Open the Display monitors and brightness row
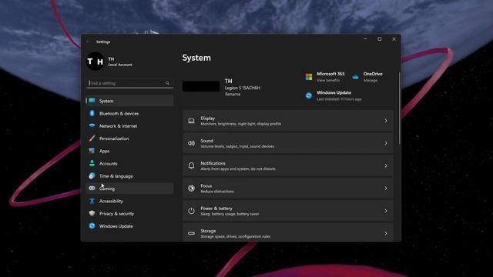 287,121
